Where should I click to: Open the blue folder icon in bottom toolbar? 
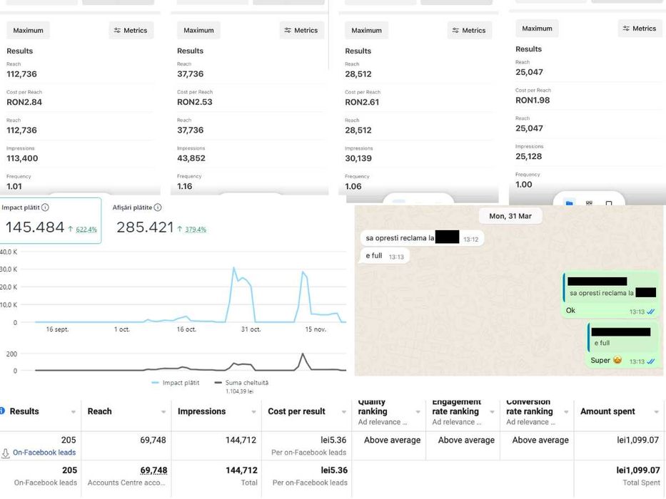pyautogui.click(x=569, y=203)
